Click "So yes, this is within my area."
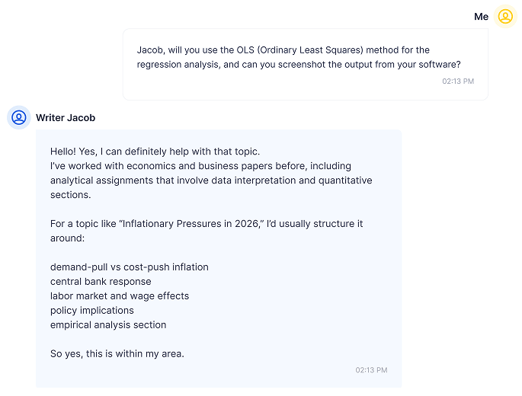The width and height of the screenshot is (522, 396). click(x=117, y=354)
